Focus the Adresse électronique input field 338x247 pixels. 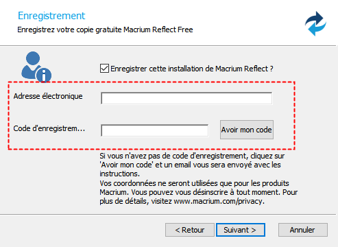[186, 98]
